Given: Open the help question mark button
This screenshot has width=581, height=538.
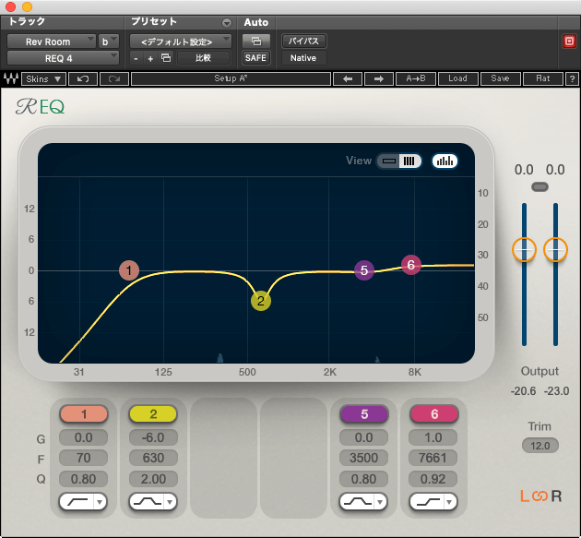Looking at the screenshot, I should (572, 79).
